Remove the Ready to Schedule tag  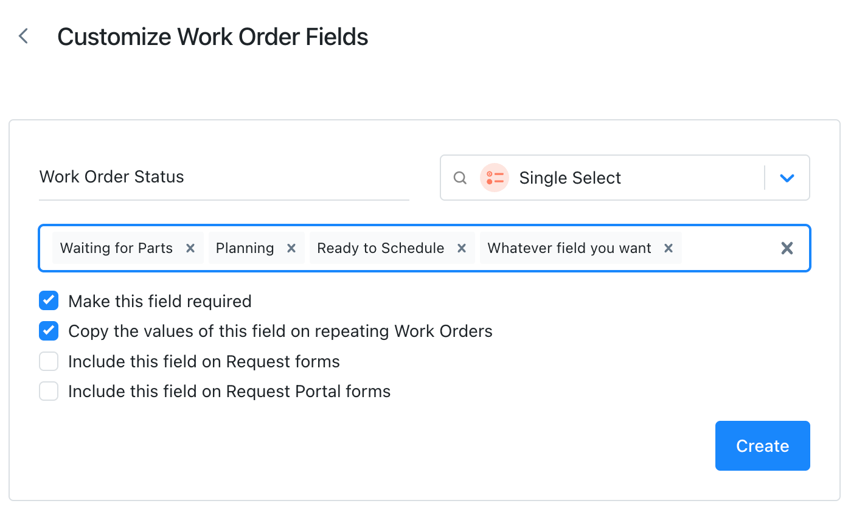pos(462,248)
